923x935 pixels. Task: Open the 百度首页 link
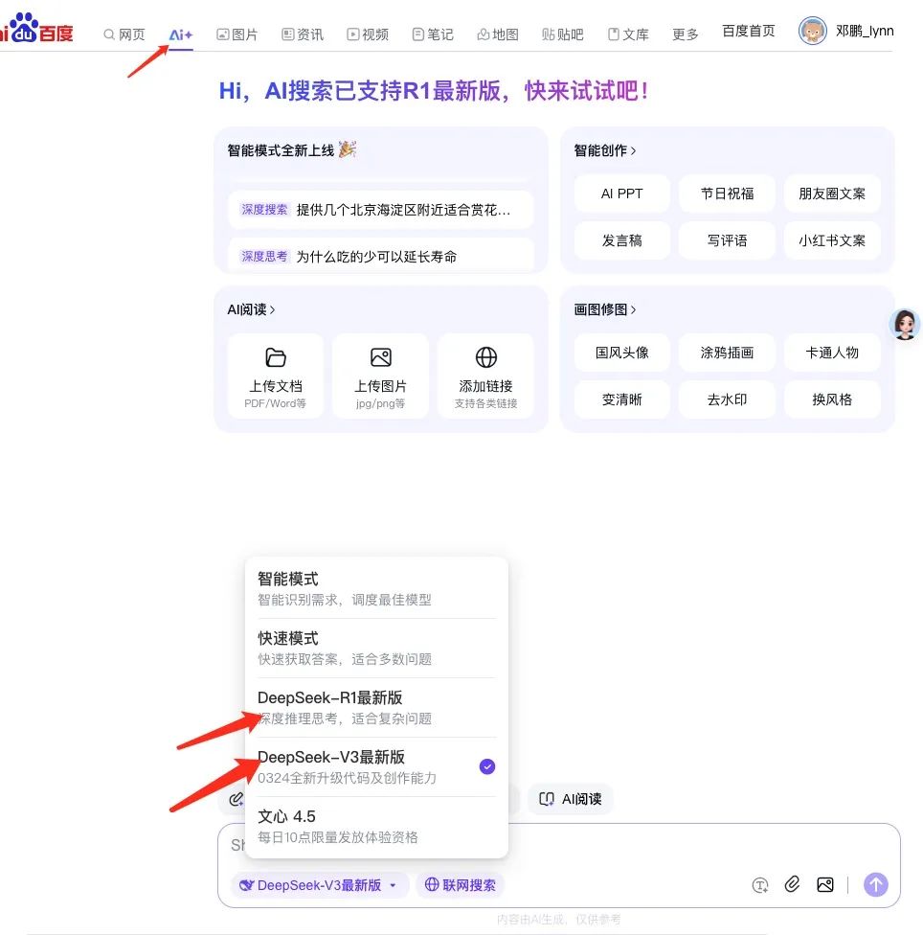click(749, 31)
